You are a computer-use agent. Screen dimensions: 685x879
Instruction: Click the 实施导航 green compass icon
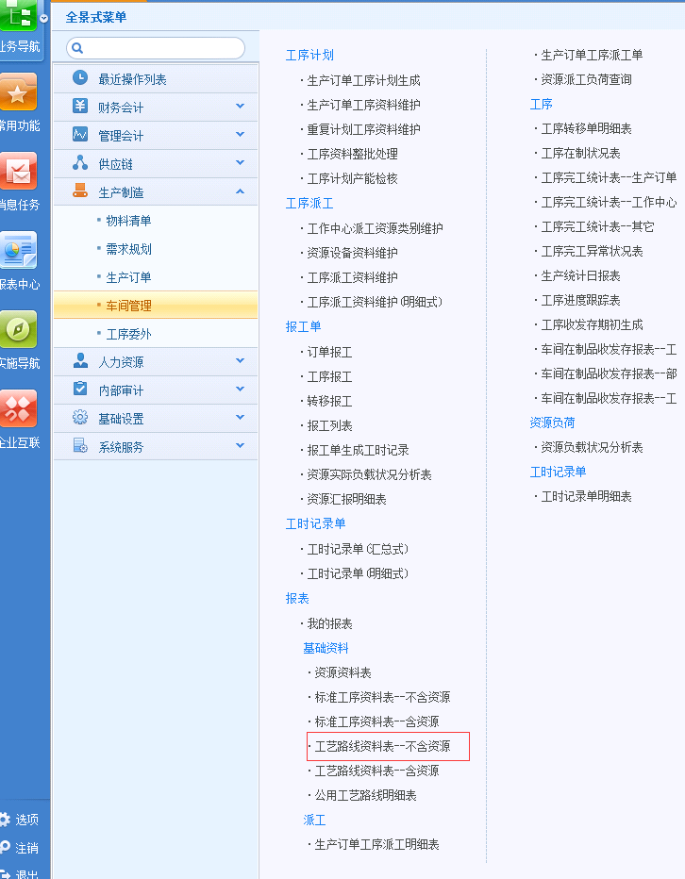[x=18, y=329]
